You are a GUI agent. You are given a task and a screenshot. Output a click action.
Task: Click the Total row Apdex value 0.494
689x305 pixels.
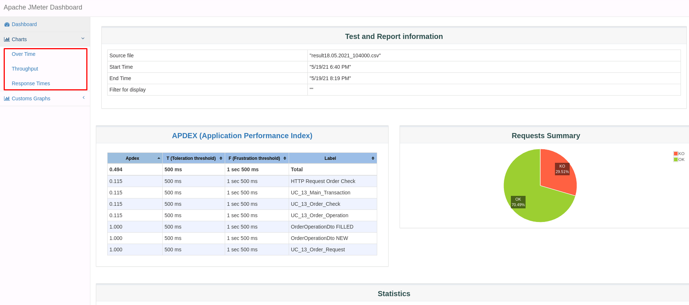coord(116,169)
